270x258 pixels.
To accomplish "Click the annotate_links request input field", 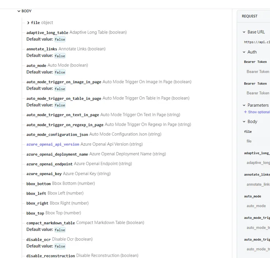I will pyautogui.click(x=258, y=185).
